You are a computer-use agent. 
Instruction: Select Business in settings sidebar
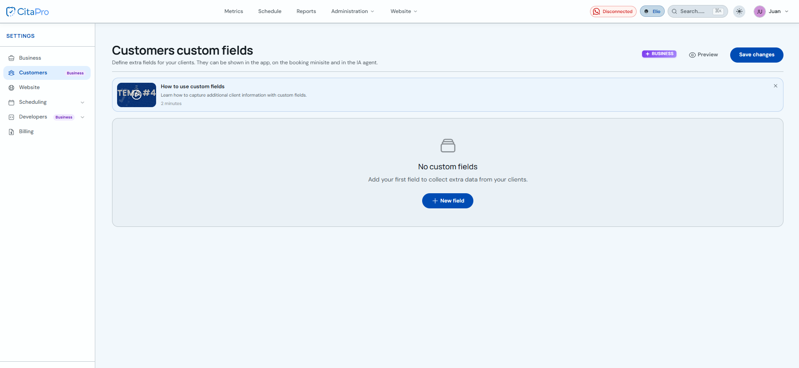pos(47,58)
